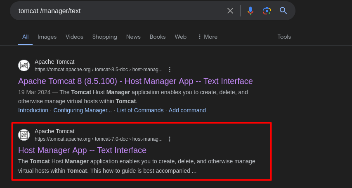Open the Add command sitelink
Image resolution: width=352 pixels, height=188 pixels.
187,110
